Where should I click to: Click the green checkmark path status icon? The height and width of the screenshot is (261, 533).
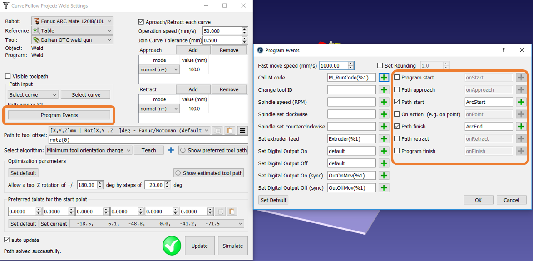click(x=172, y=246)
